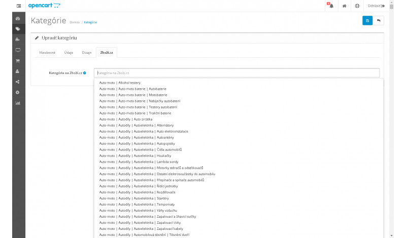Click the help icon beside Kategória na Zboží.cz
Viewport: 406px width, 238px height.
(x=85, y=73)
